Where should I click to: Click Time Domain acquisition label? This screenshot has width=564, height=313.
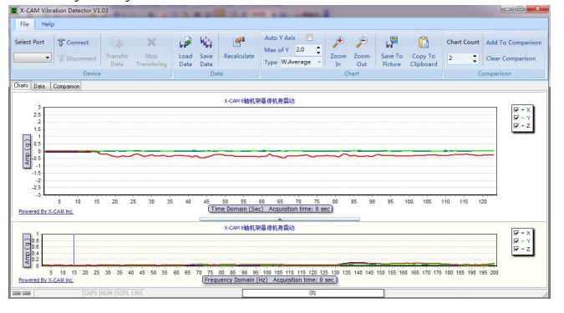270,209
